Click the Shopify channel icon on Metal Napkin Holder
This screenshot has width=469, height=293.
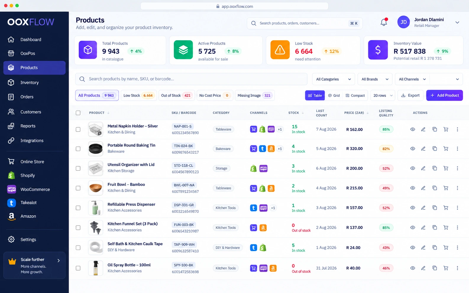262,129
